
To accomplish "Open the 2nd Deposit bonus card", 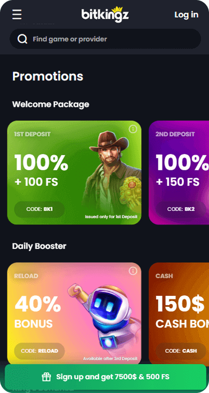I will [179, 173].
